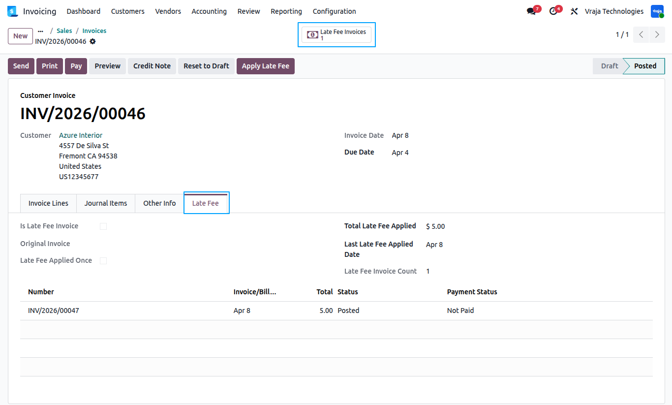Go to the previous record arrow
This screenshot has width=672, height=405.
(x=641, y=34)
